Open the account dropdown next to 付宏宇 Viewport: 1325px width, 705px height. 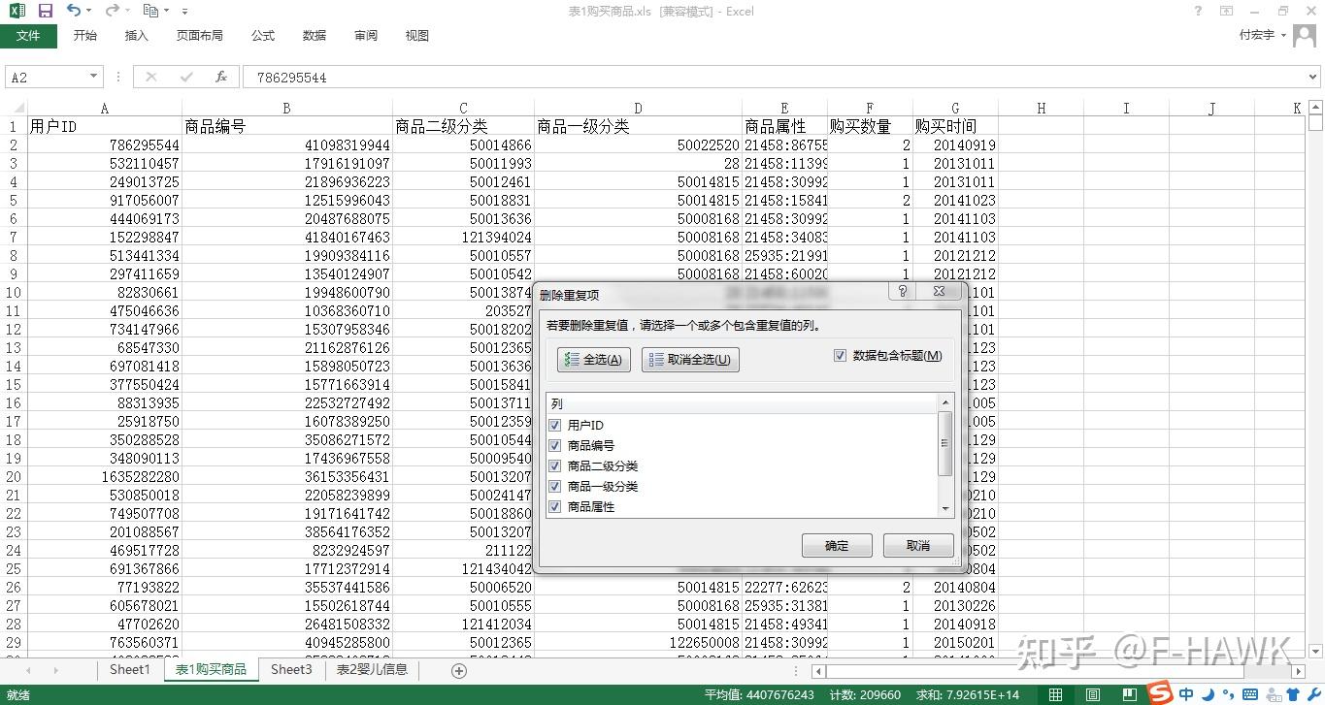point(1284,36)
